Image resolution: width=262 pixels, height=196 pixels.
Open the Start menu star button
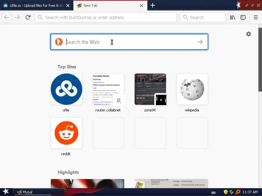tap(6, 192)
